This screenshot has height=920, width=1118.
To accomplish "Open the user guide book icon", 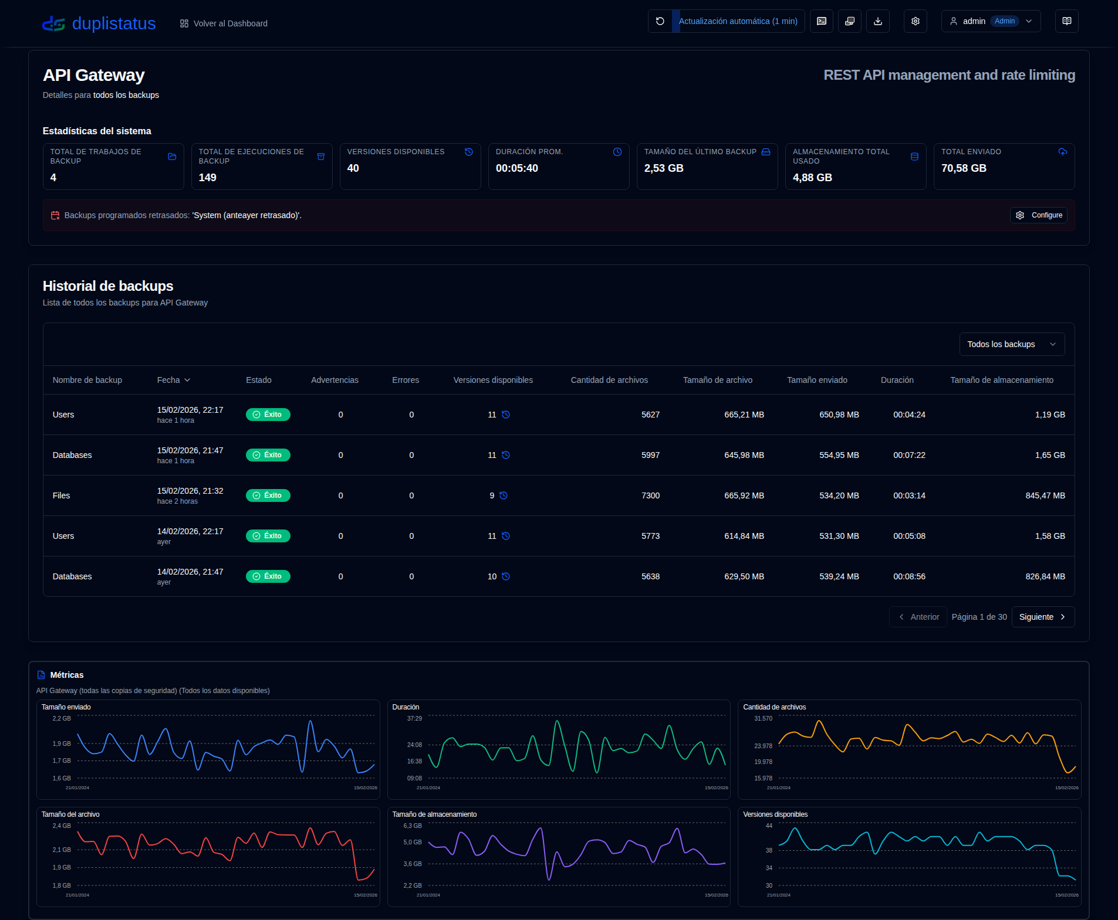I will click(x=1067, y=21).
